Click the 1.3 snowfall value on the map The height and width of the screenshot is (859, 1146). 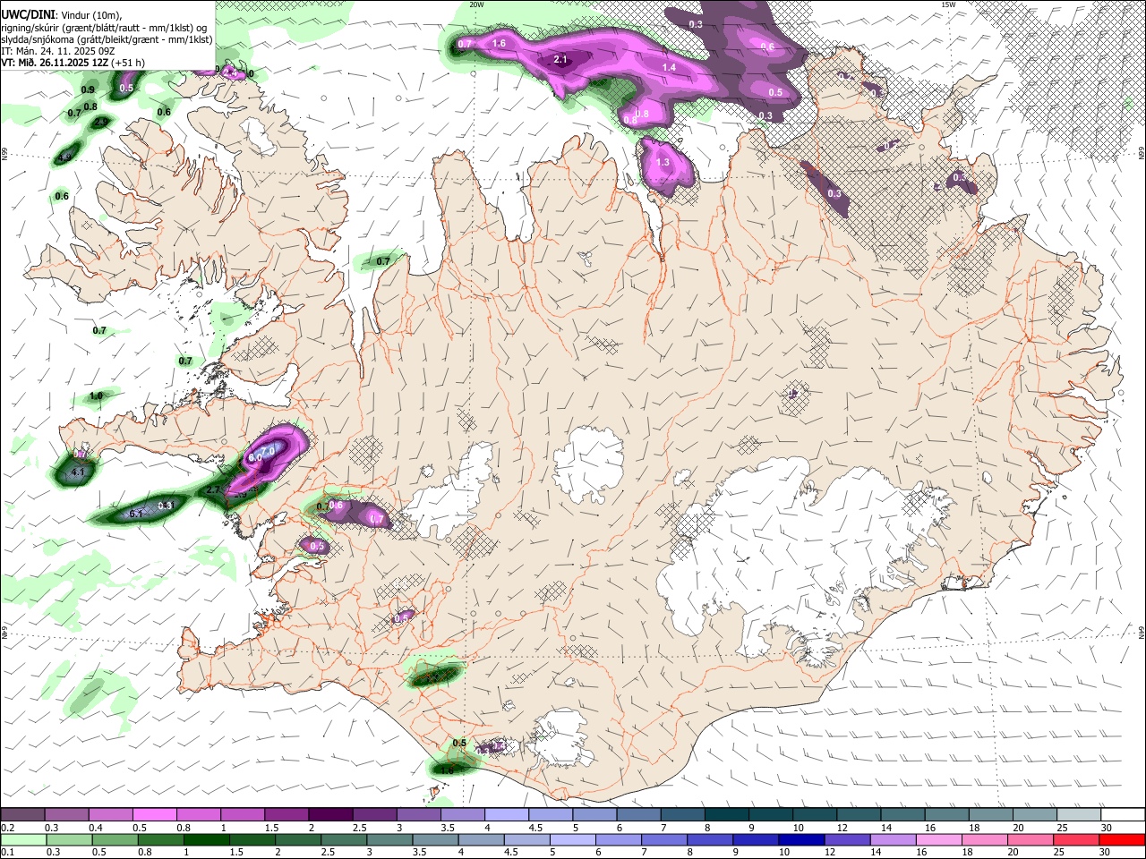pyautogui.click(x=663, y=163)
